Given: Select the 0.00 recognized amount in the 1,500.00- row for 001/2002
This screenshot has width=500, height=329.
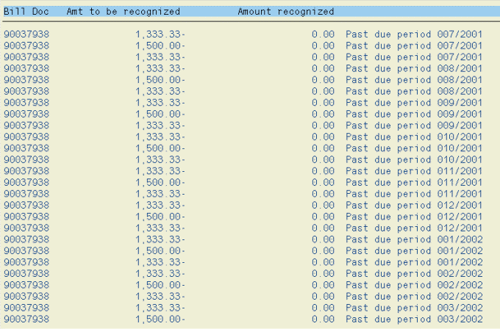Looking at the screenshot, I should point(323,250).
